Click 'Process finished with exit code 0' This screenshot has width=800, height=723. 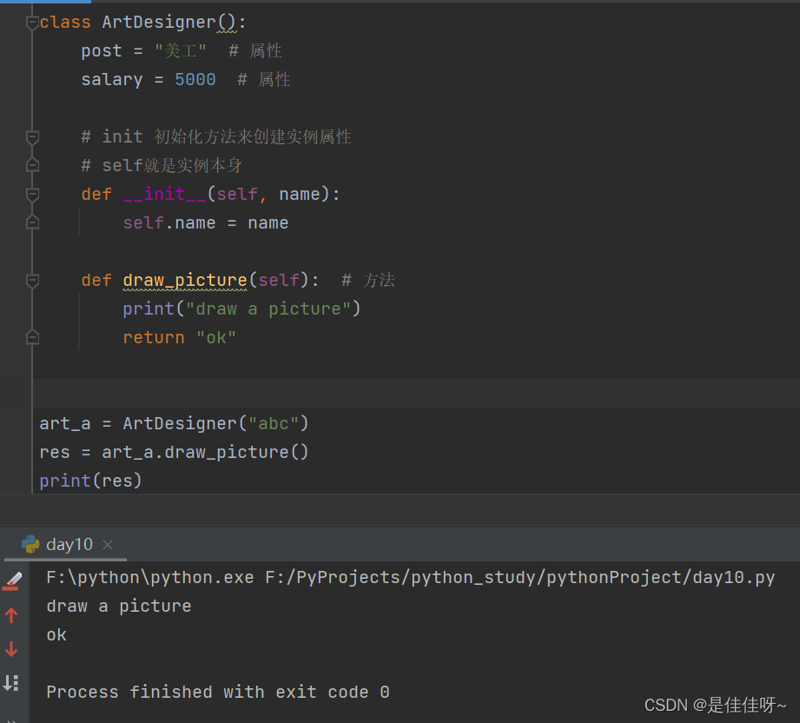[218, 692]
